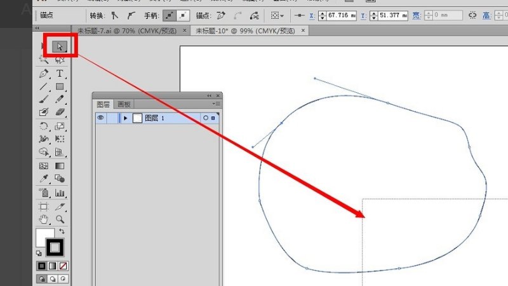Set paint type to None
The image size is (508, 286).
63,266
